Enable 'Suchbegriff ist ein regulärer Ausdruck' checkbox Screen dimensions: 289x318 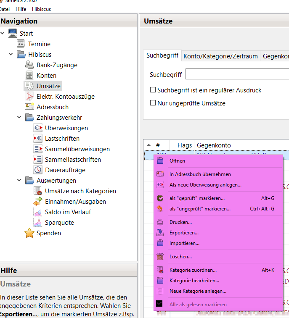point(154,90)
